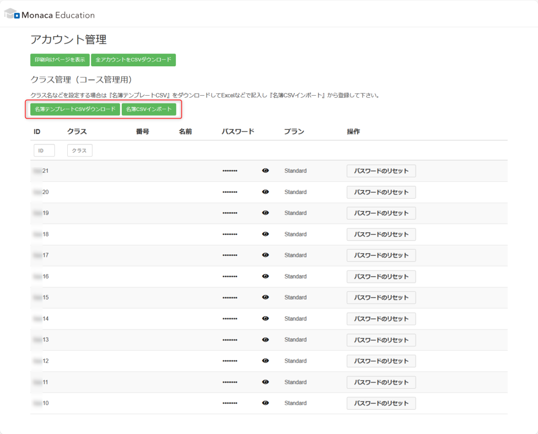Click the 名前 column header
The image size is (538, 434).
[x=185, y=131]
